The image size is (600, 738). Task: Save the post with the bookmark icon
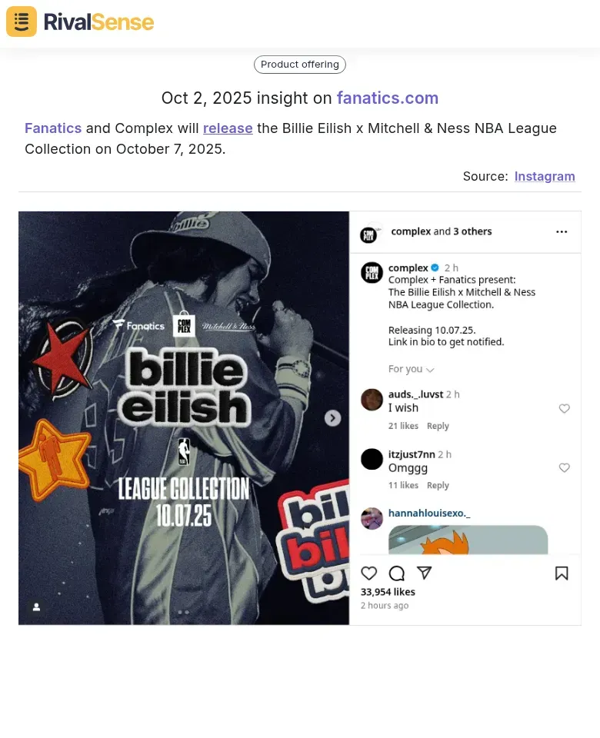(562, 573)
